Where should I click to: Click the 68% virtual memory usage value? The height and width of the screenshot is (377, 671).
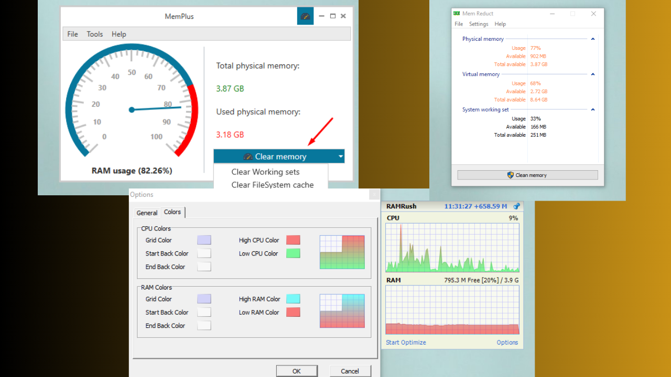pyautogui.click(x=535, y=83)
